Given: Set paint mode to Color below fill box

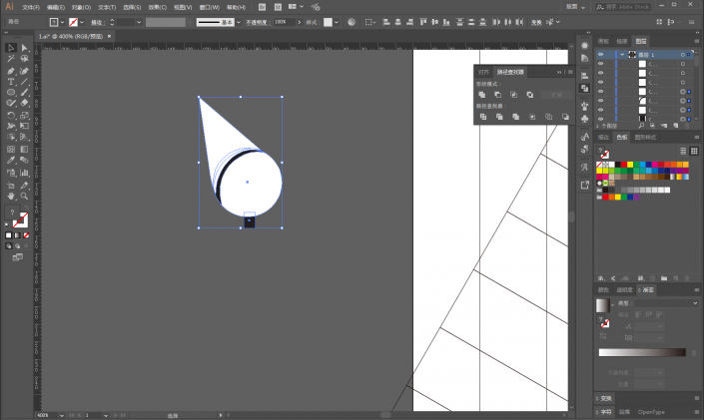Looking at the screenshot, I should 9,235.
